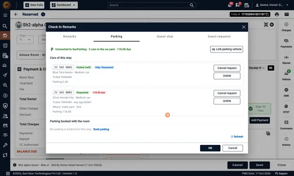Image resolution: width=294 pixels, height=176 pixels.
Task: Open Shared in right panel
Action: point(286,59)
